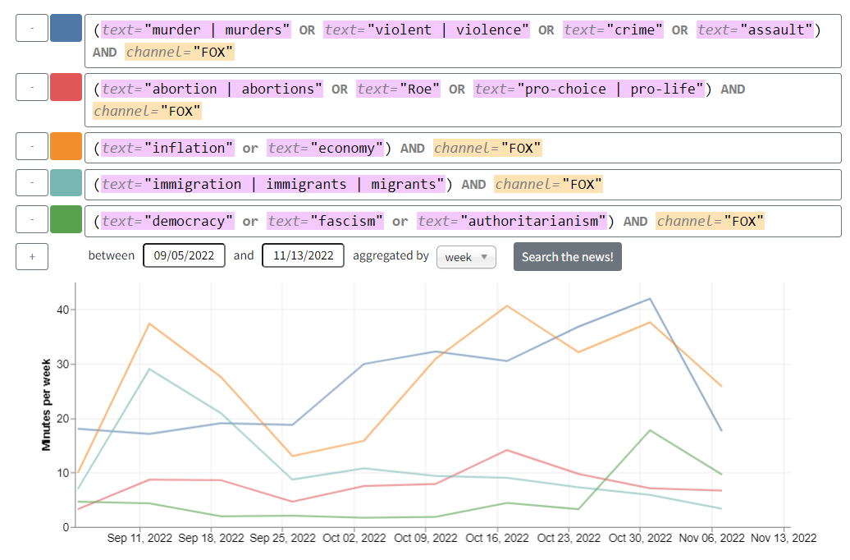Click the green line's peak near Oct 30

click(x=650, y=430)
